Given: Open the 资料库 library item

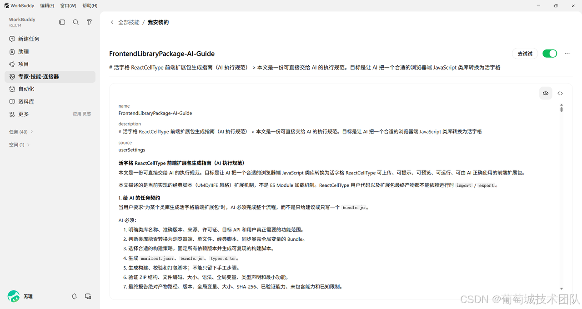Looking at the screenshot, I should (x=50, y=102).
